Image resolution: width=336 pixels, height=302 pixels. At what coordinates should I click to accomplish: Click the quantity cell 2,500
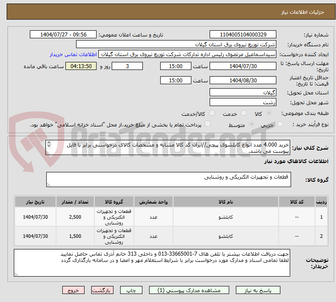(x=75, y=217)
